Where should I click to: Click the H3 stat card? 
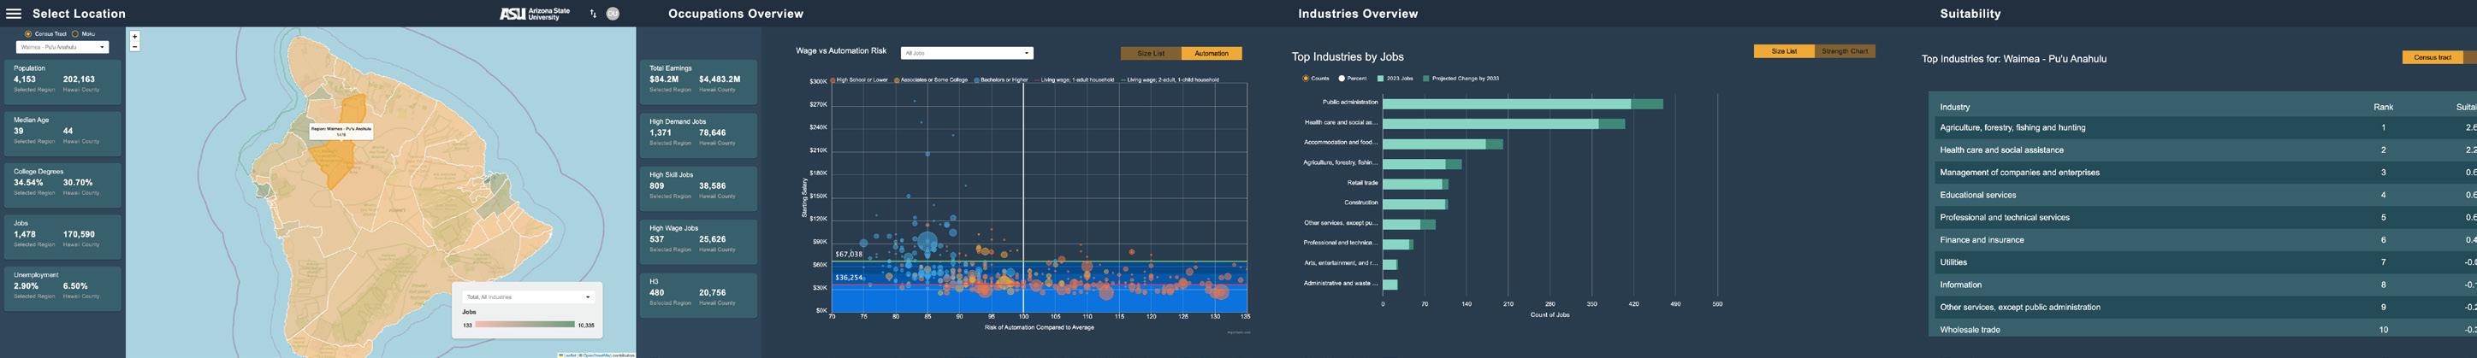coord(698,295)
